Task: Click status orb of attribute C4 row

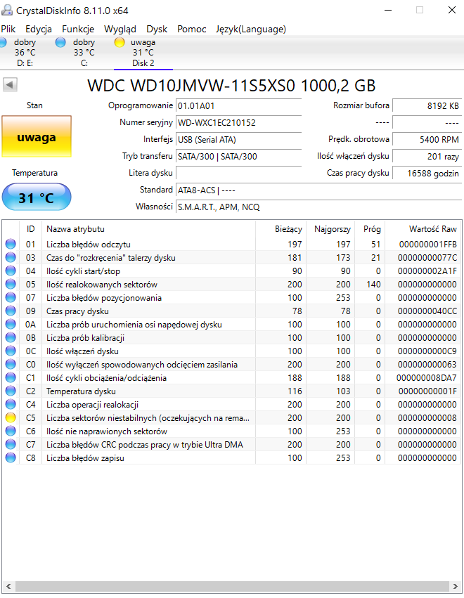Action: click(11, 404)
